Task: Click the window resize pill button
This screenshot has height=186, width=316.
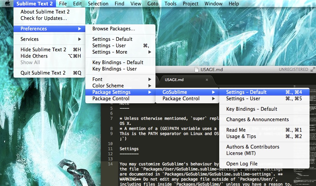Action: tap(312, 70)
